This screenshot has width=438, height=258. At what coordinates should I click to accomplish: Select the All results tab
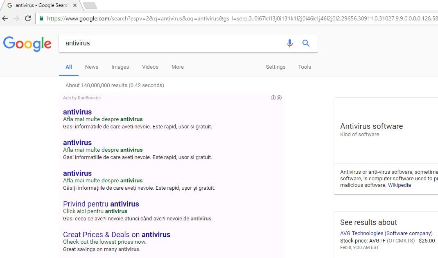click(69, 67)
